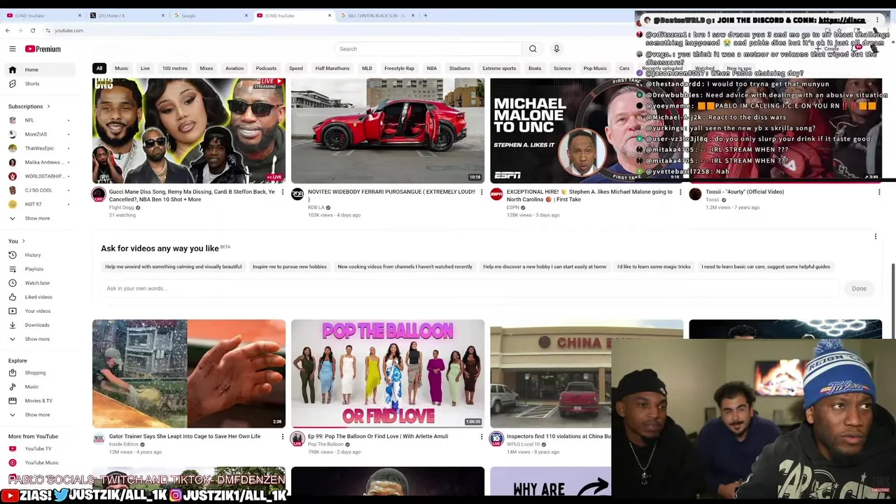Switch to the Home / X browser tab

coord(126,15)
